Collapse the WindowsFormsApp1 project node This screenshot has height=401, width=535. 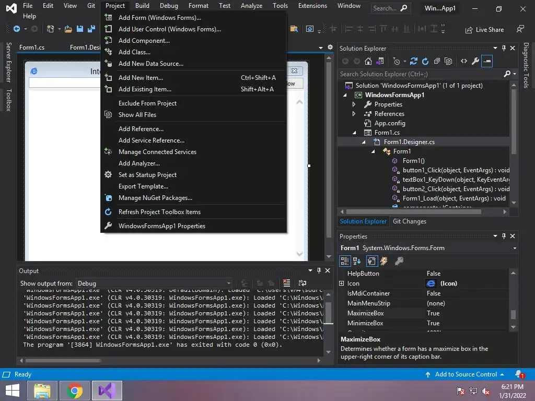tap(345, 95)
